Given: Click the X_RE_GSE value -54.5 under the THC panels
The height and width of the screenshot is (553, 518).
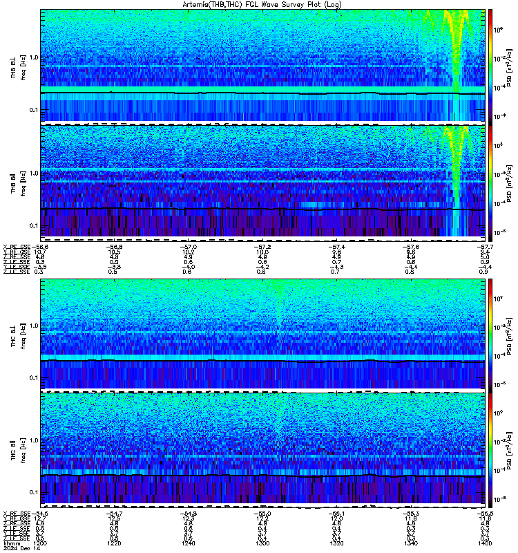Looking at the screenshot, I should [x=40, y=514].
